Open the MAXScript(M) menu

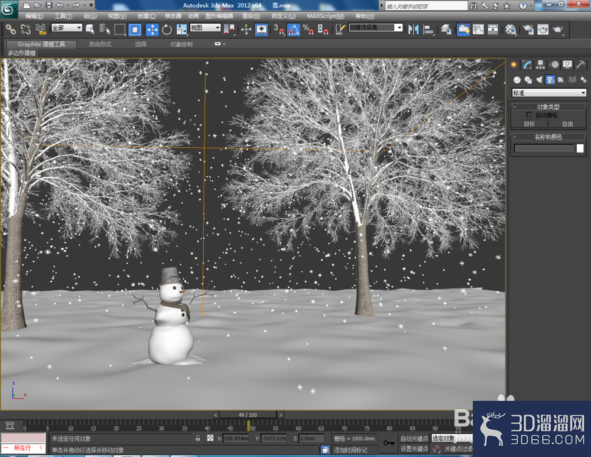pyautogui.click(x=325, y=16)
